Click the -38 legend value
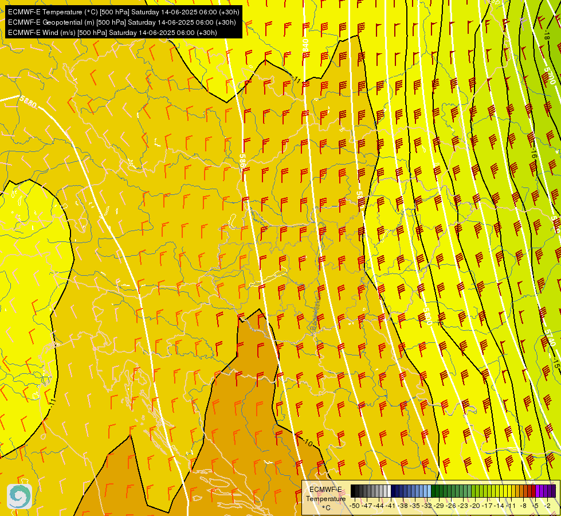This screenshot has height=516, width=561. [x=402, y=506]
